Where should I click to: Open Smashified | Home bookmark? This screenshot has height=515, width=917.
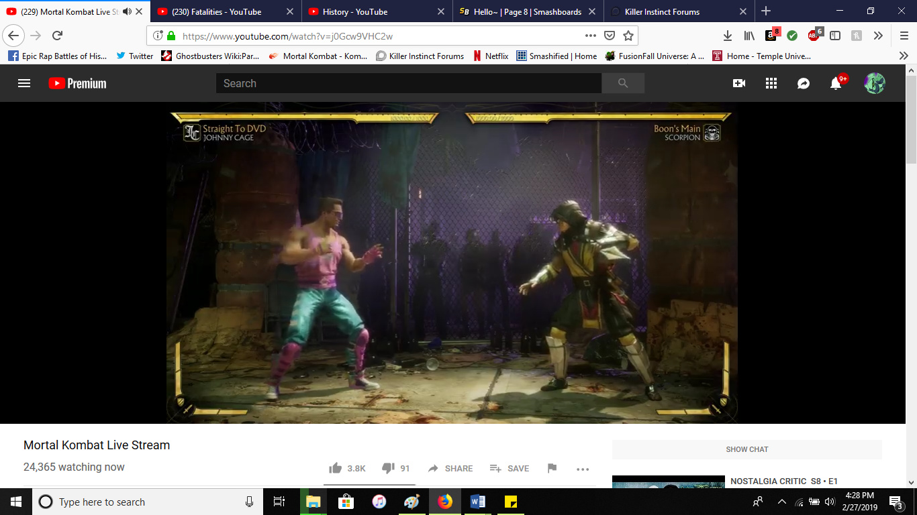tap(557, 56)
